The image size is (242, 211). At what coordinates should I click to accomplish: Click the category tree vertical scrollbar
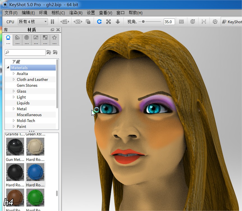[57, 84]
